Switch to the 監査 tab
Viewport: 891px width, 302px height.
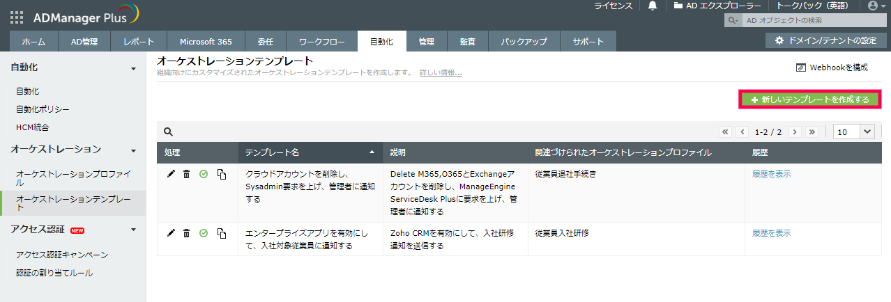(x=468, y=42)
